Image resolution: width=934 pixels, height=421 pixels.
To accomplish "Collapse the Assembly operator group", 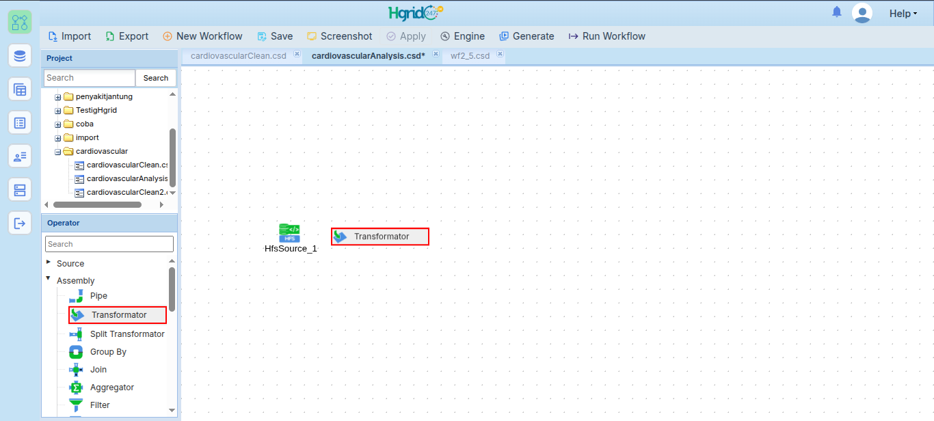I will pyautogui.click(x=49, y=279).
